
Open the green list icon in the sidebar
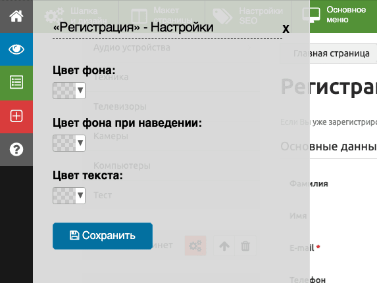click(x=16, y=82)
